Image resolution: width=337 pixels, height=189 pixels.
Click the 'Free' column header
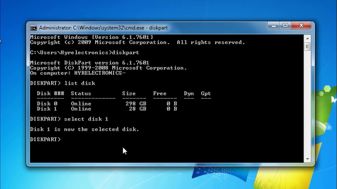coord(160,93)
